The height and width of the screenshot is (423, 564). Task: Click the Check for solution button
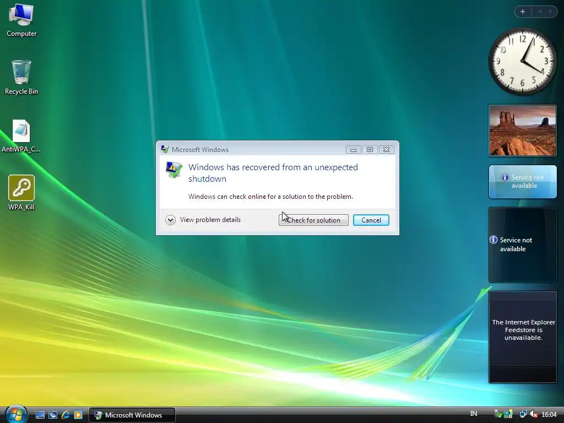[x=313, y=220]
